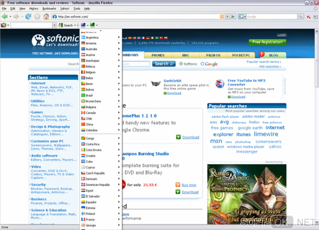Select the Softonic search radio button

(x=181, y=64)
